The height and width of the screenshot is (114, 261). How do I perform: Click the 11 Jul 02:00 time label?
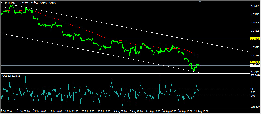[23, 111]
